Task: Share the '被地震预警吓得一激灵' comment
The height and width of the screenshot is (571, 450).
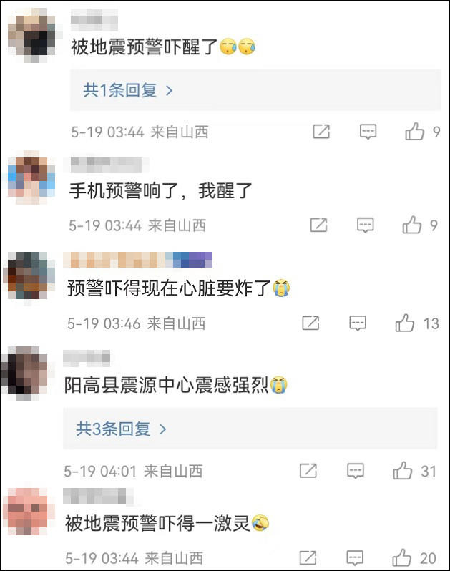Action: 308,557
